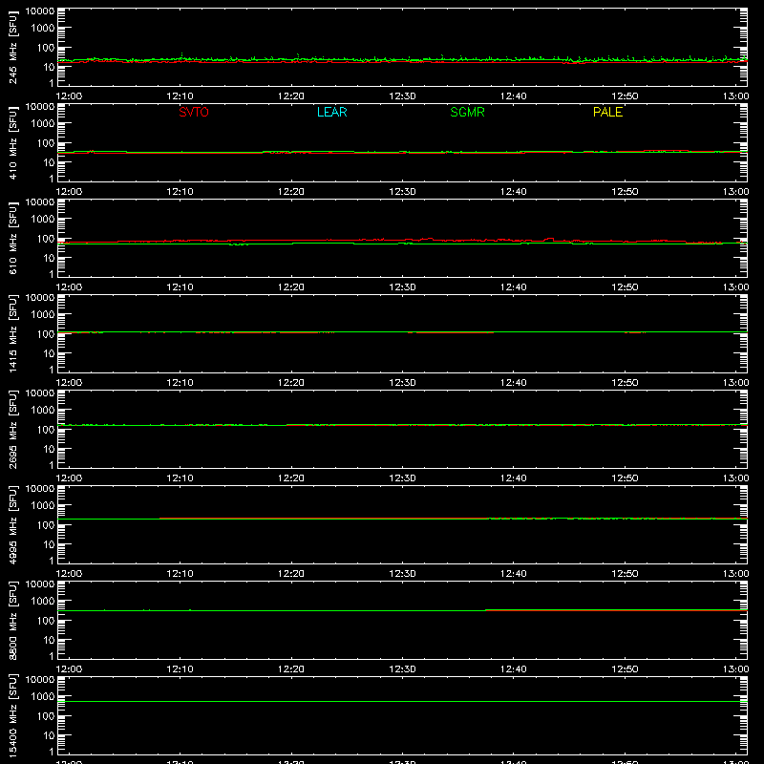Image resolution: width=764 pixels, height=764 pixels.
Task: Select the 1415 MHz [SFU] axis title
Action: click(13, 333)
